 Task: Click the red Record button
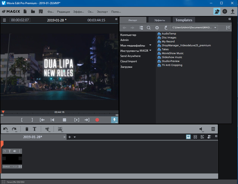click(97, 120)
